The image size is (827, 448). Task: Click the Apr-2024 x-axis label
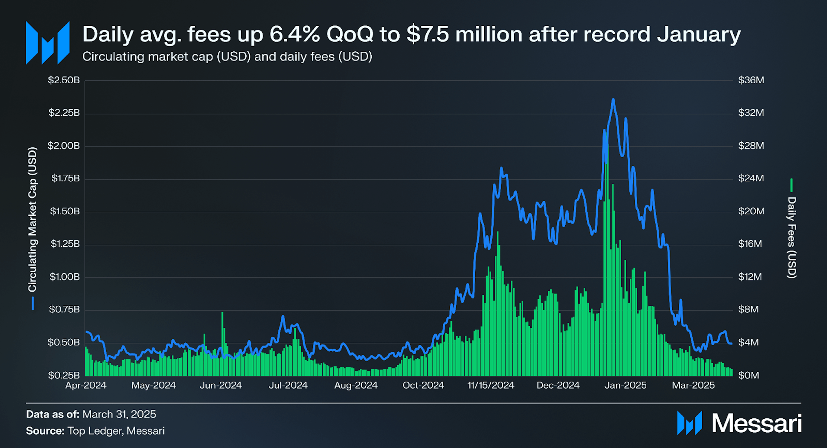click(86, 385)
